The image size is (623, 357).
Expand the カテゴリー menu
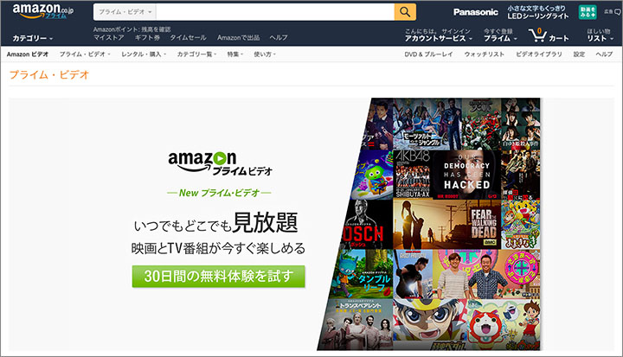tap(33, 38)
